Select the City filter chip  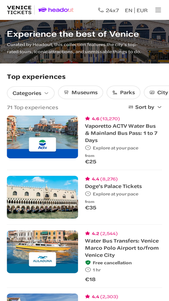pyautogui.click(x=156, y=93)
